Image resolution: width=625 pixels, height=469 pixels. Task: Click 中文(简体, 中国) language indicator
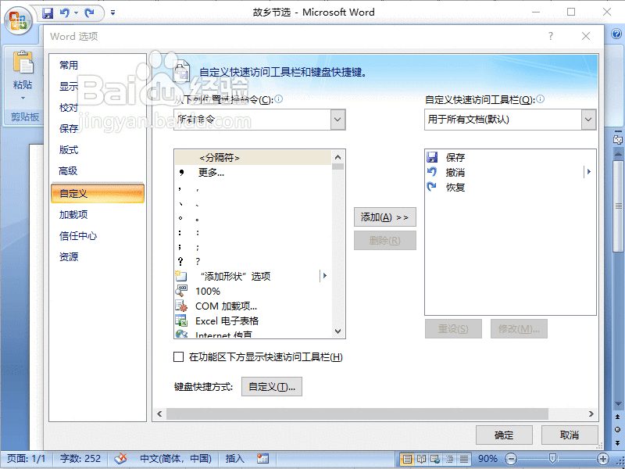pos(176,459)
